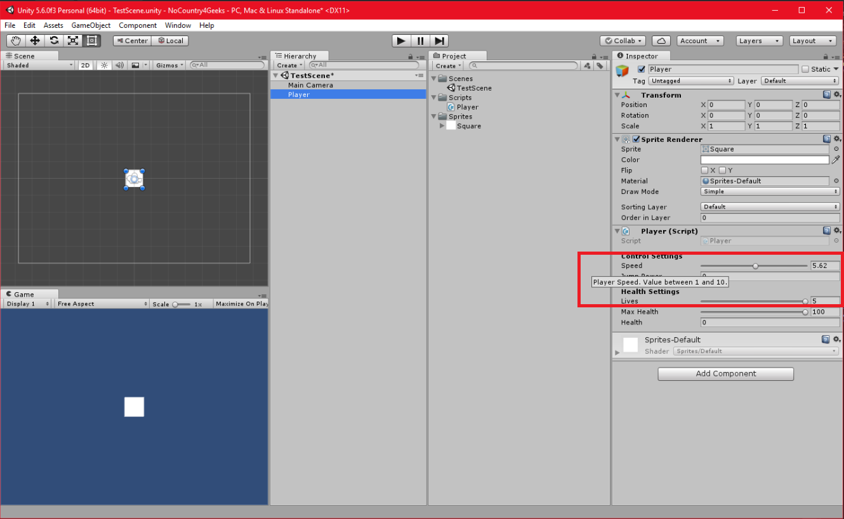The height and width of the screenshot is (519, 844).
Task: Click Sprite field object picker circle
Action: (x=836, y=149)
